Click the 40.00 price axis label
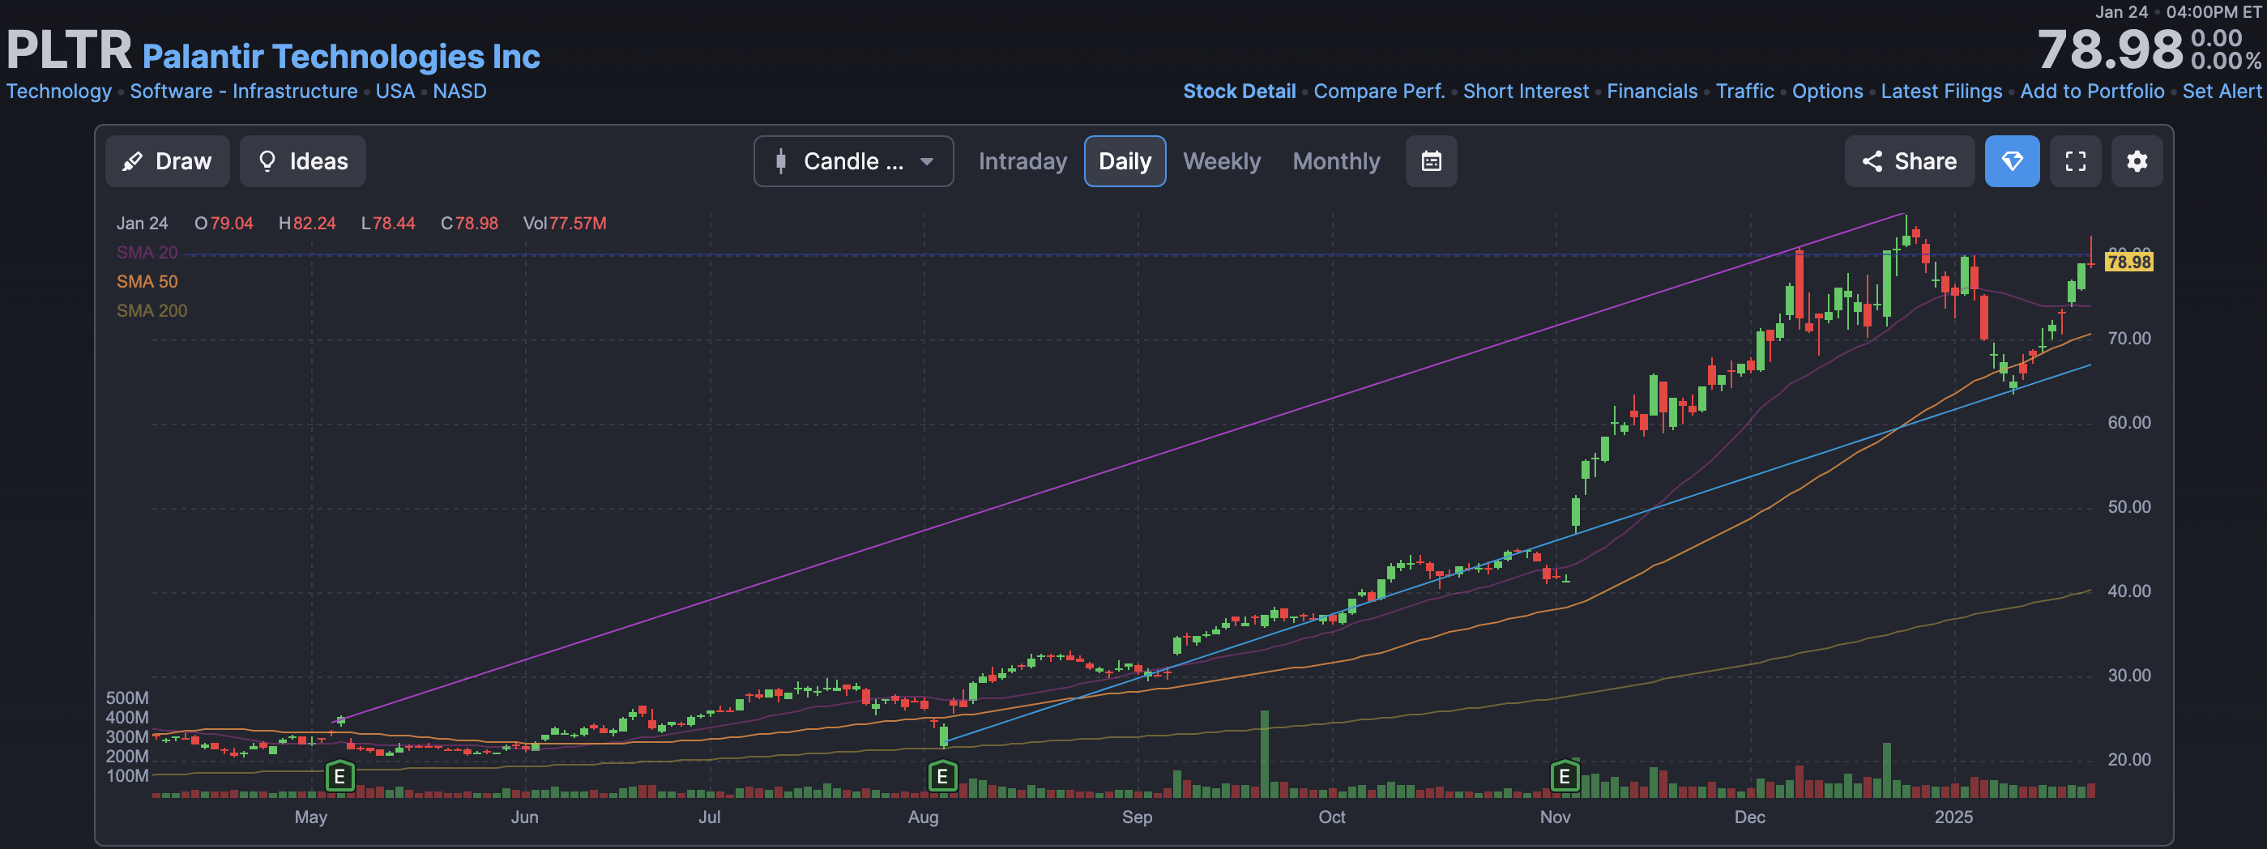The height and width of the screenshot is (849, 2267). click(x=2128, y=591)
